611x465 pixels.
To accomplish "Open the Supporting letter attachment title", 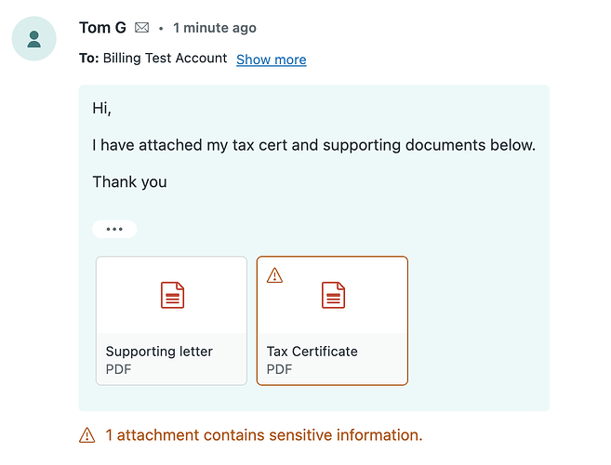I will pos(159,352).
